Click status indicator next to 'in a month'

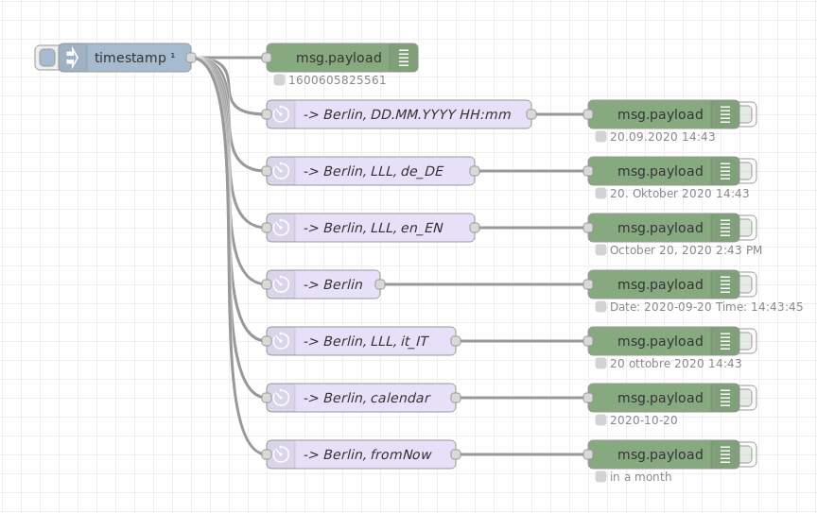[600, 477]
